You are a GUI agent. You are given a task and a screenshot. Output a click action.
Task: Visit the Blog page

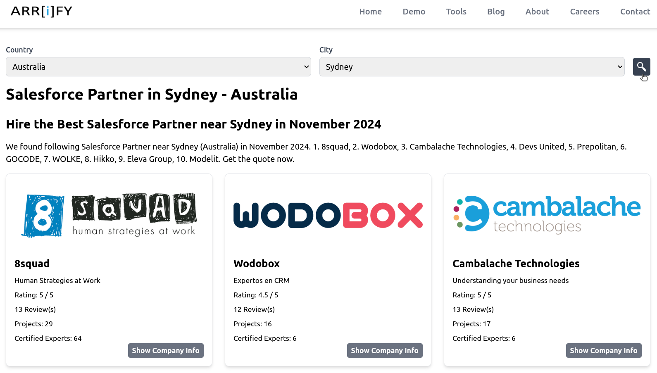click(x=495, y=12)
